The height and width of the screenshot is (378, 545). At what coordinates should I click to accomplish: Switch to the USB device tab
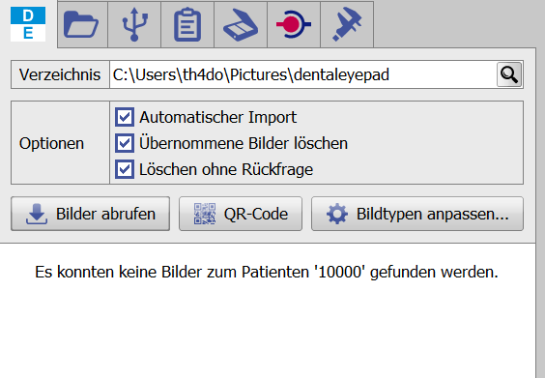134,24
